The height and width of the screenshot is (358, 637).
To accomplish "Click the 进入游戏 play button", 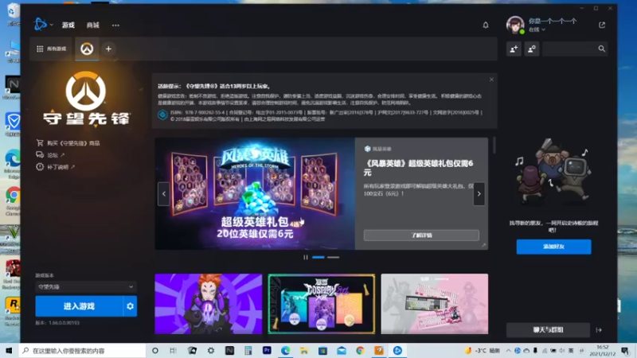I will tap(79, 306).
